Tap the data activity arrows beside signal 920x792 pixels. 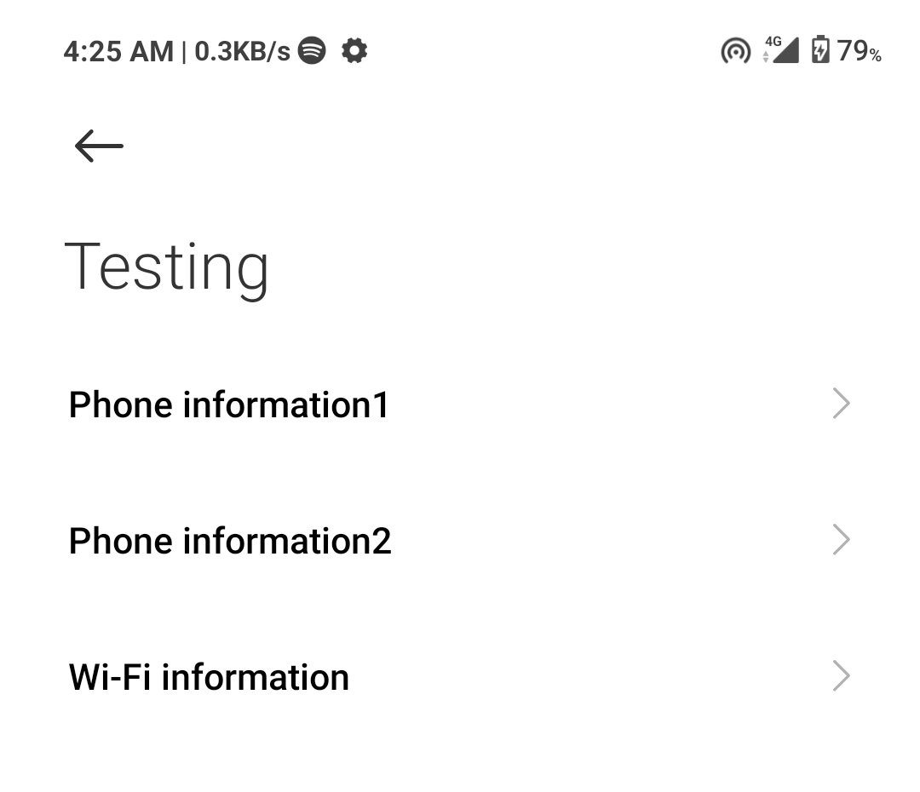coord(766,57)
